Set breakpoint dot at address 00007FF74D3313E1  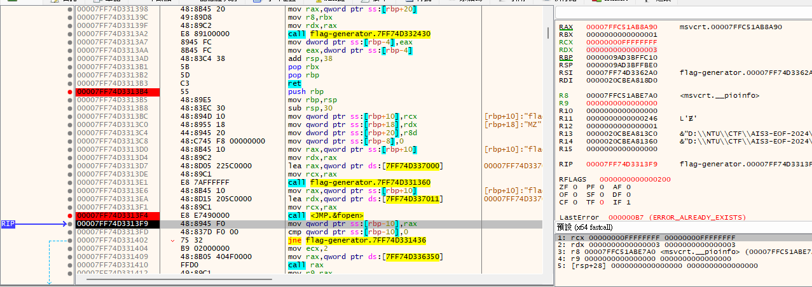point(70,182)
